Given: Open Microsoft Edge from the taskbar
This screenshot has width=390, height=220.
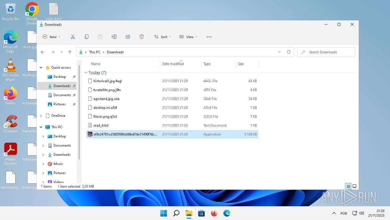Looking at the screenshot, I should pos(227,213).
